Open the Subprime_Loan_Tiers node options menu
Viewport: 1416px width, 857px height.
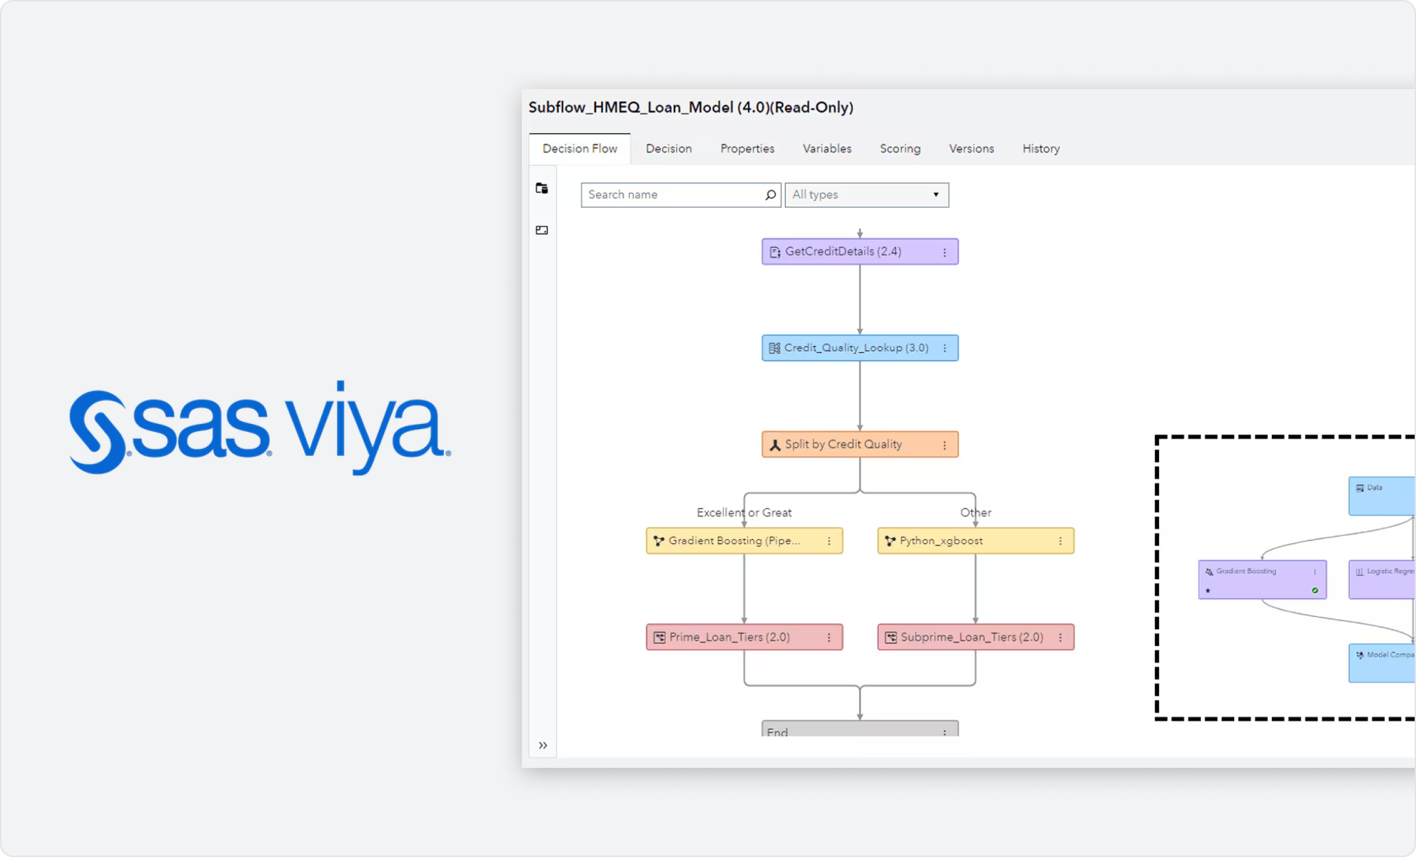tap(1061, 638)
